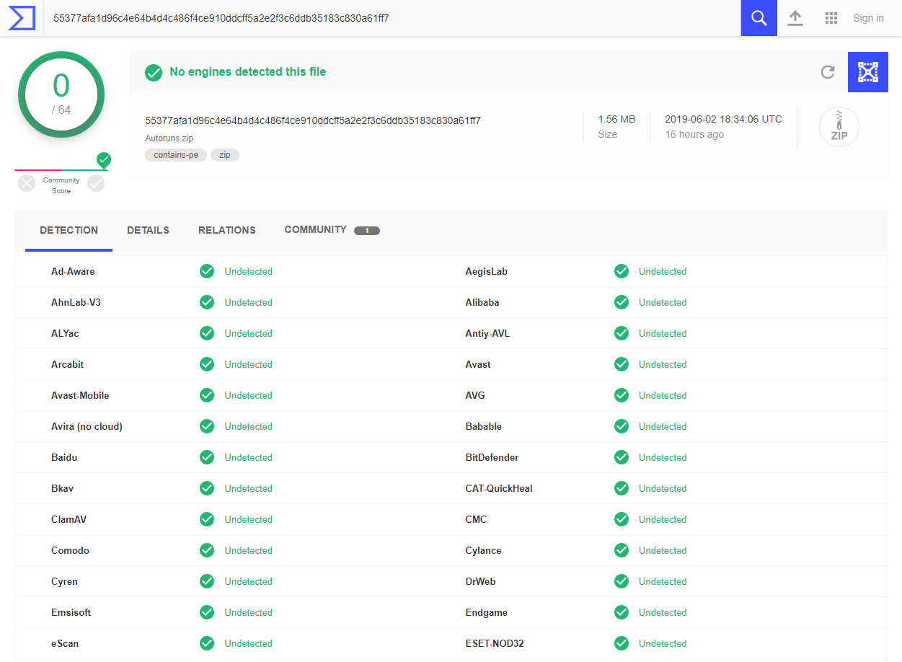Screen dimensions: 902x662
Task: Click Undetected text in the Comodo row
Action: pyautogui.click(x=248, y=550)
